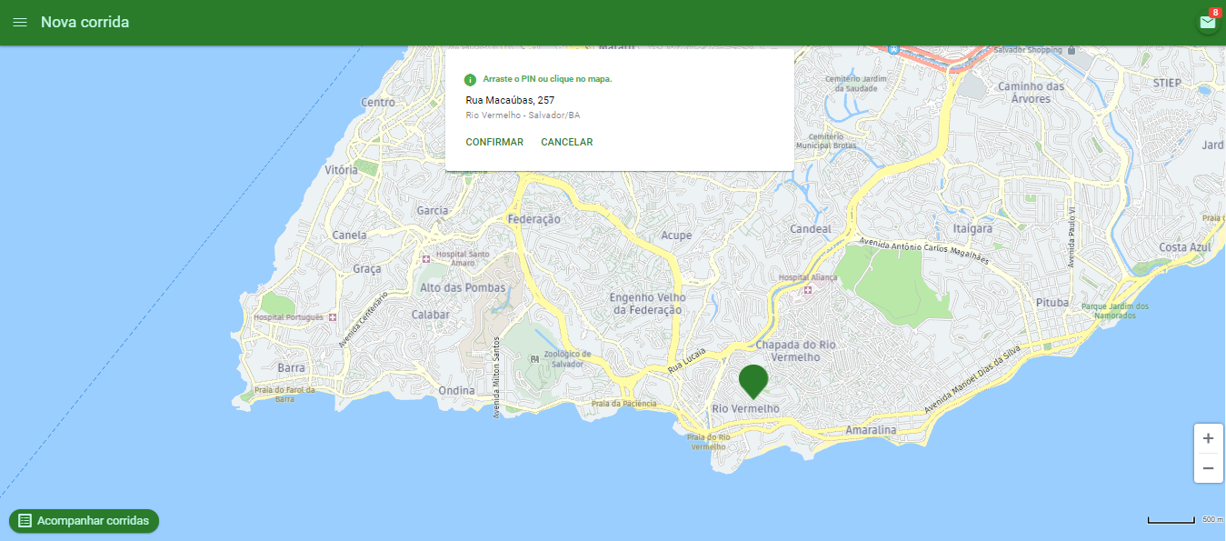Click the Hospital Santo Amaro cross marker
Image resolution: width=1226 pixels, height=541 pixels.
[426, 259]
